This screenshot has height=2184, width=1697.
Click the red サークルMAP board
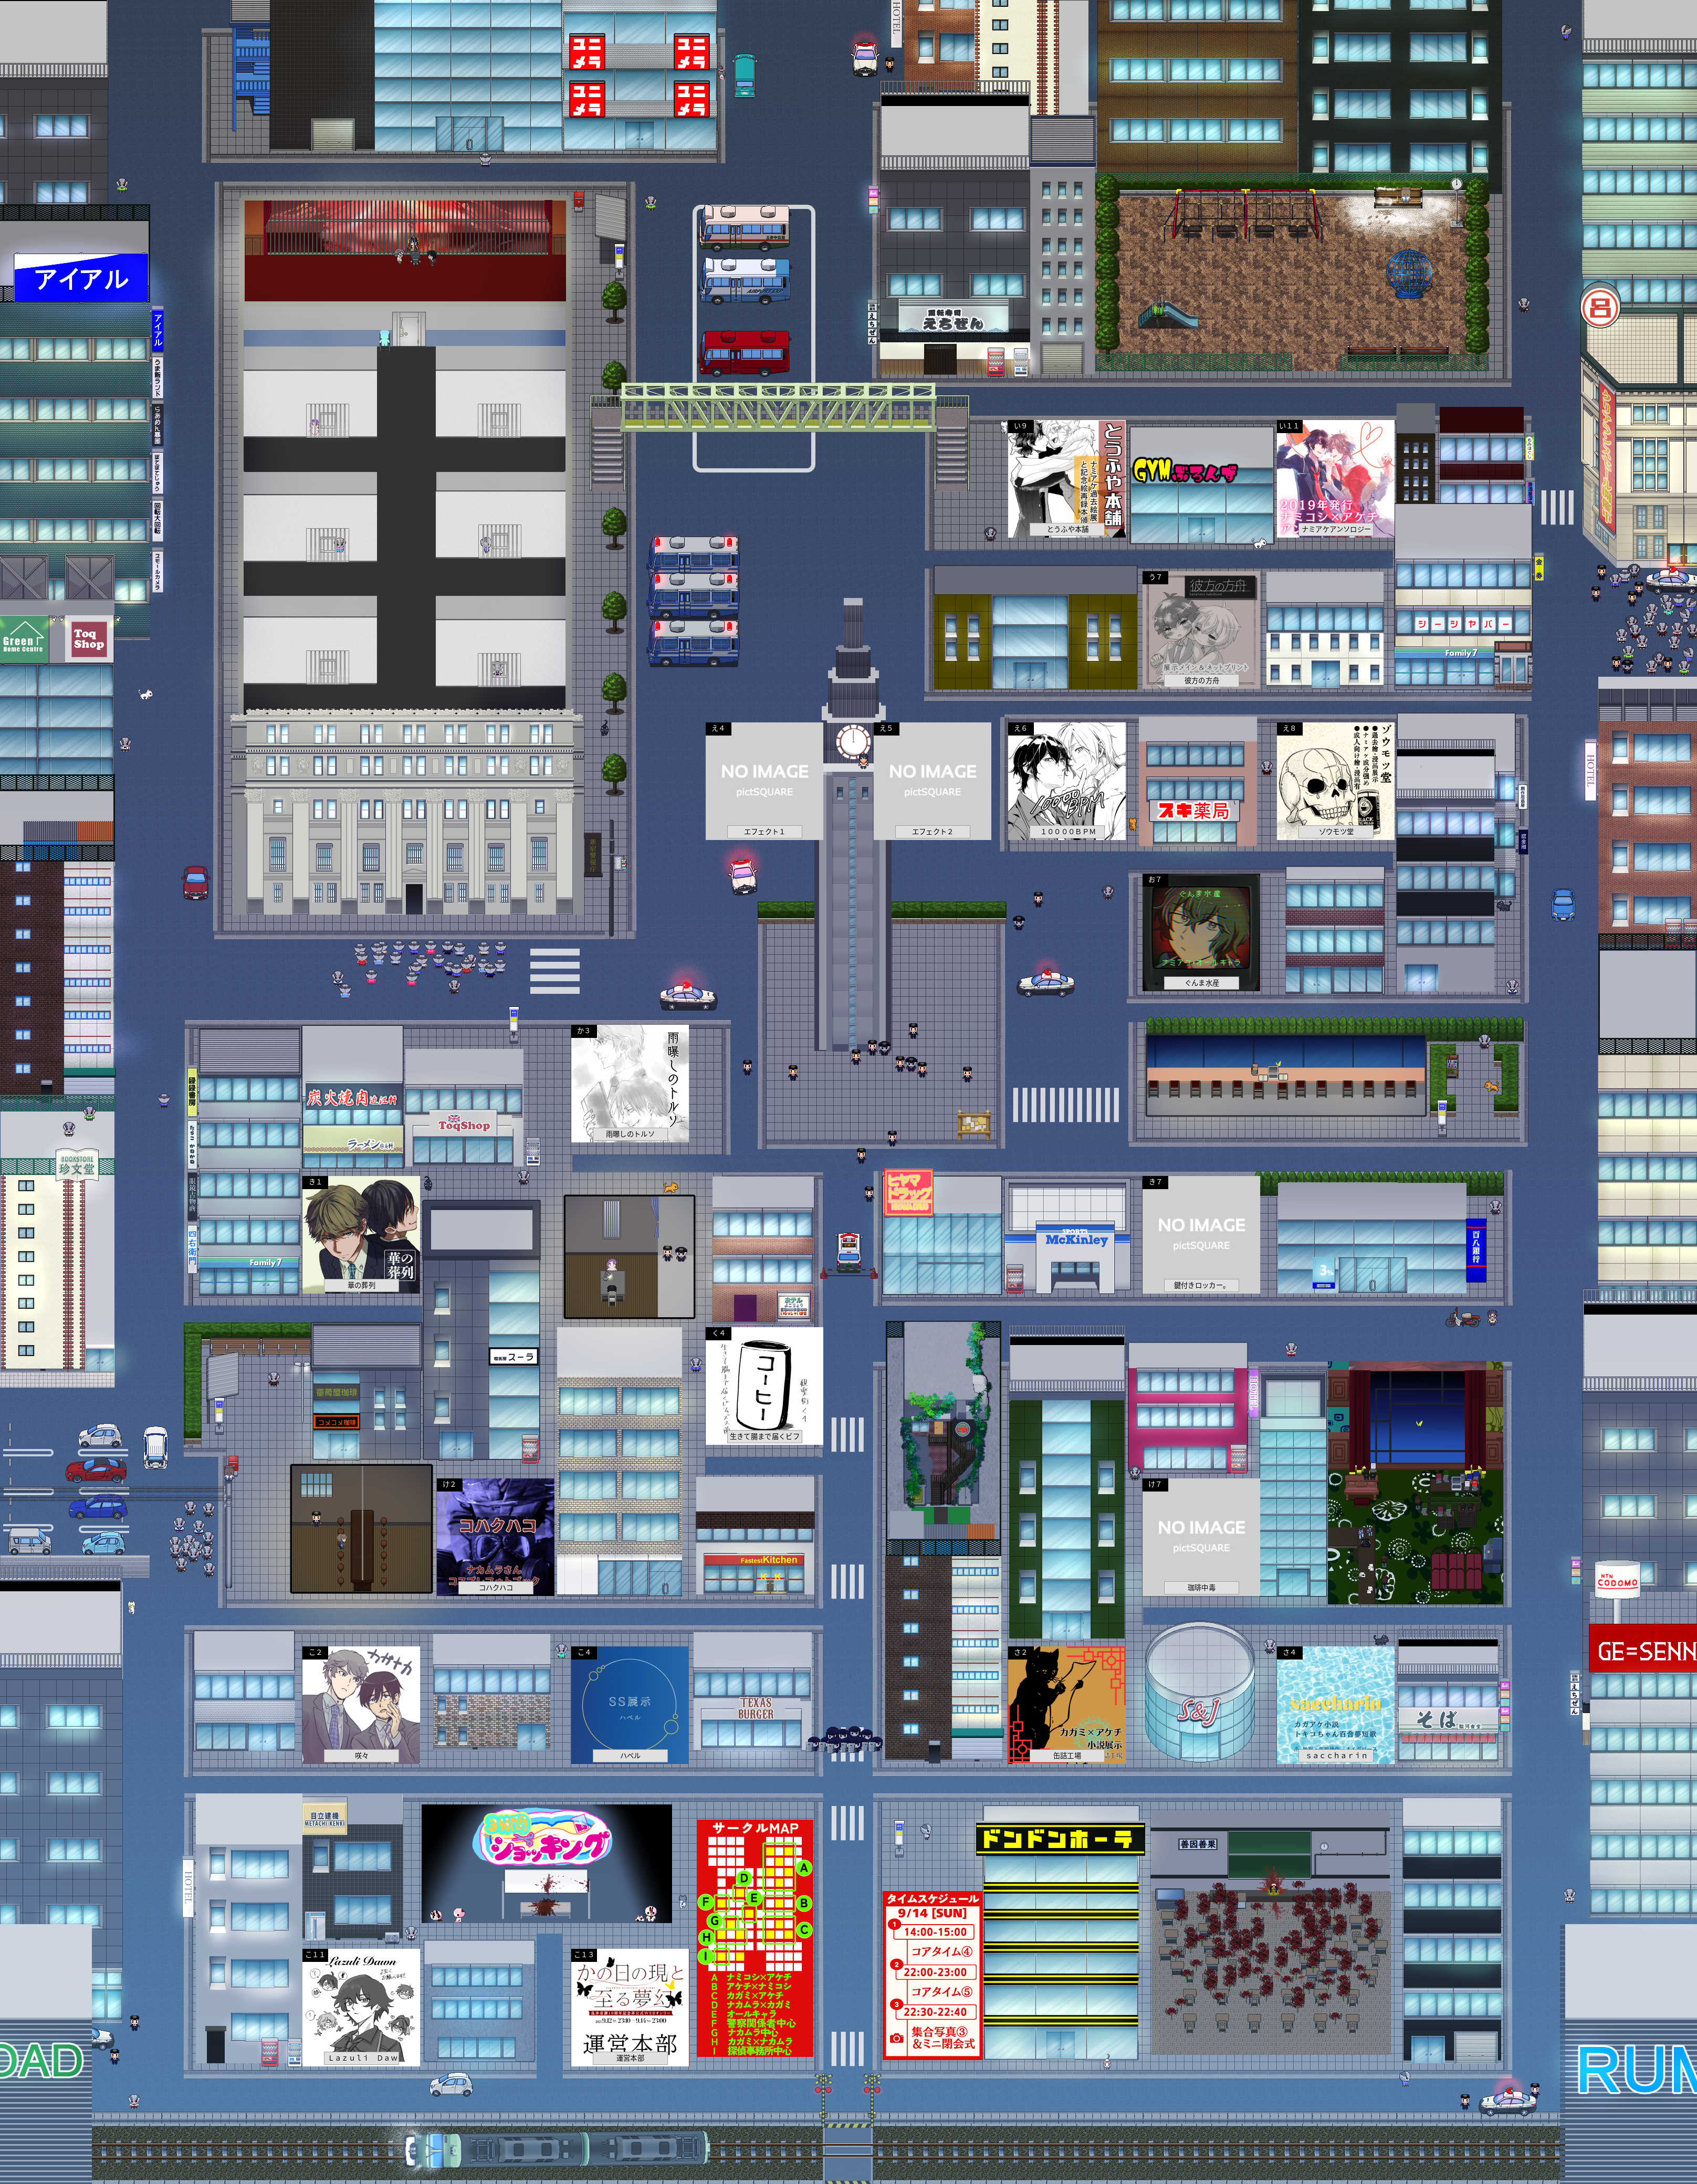pyautogui.click(x=755, y=1937)
